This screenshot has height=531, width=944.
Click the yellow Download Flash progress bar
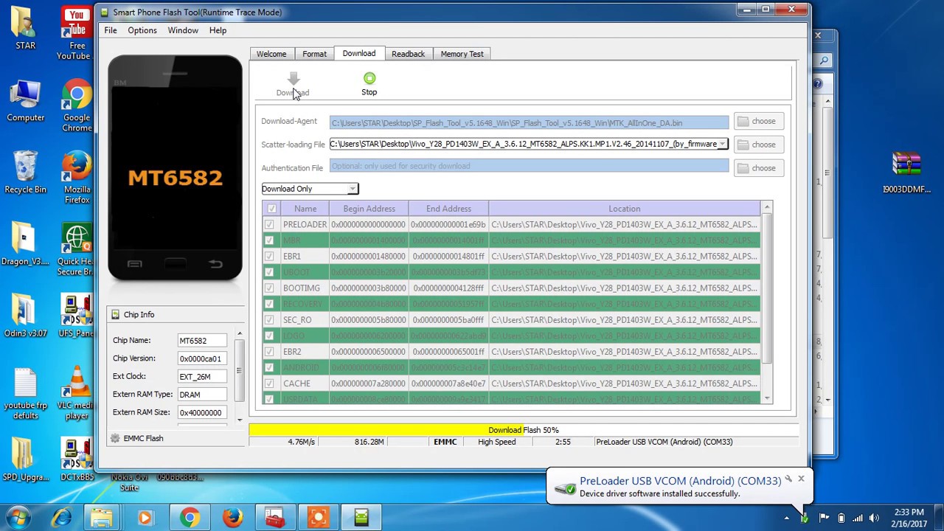pyautogui.click(x=523, y=430)
